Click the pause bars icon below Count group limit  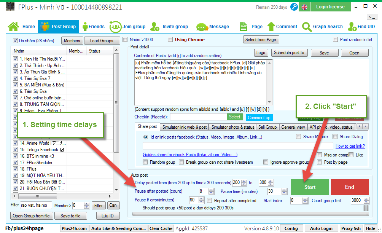tap(366, 208)
